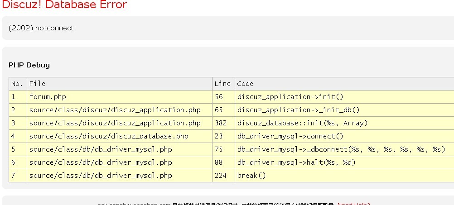Click line number "23" cell
The width and height of the screenshot is (454, 205).
223,136
